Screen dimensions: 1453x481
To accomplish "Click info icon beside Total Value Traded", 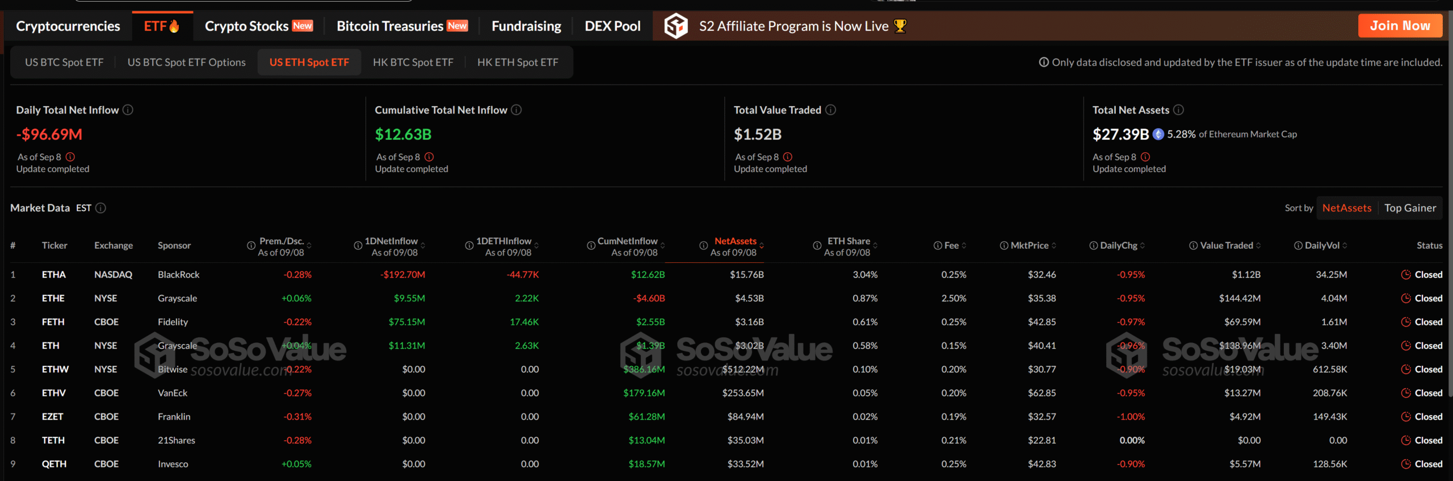I will (x=830, y=110).
